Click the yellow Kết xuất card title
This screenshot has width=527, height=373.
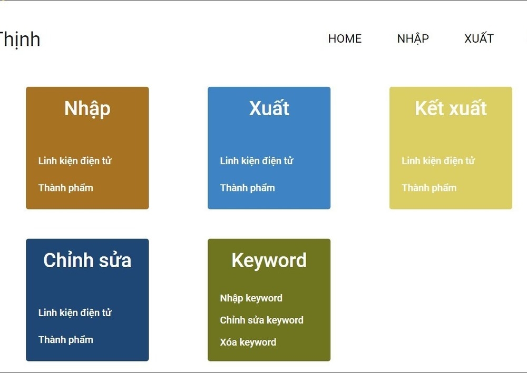[451, 108]
